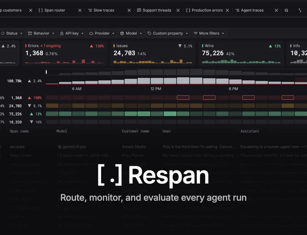Click the bracket icon on Span router tab
307x235 pixels.
tap(41, 10)
